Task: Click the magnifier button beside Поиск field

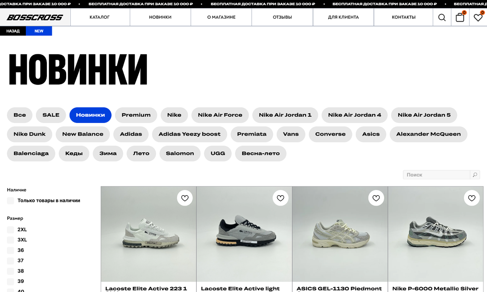Action: coord(475,175)
